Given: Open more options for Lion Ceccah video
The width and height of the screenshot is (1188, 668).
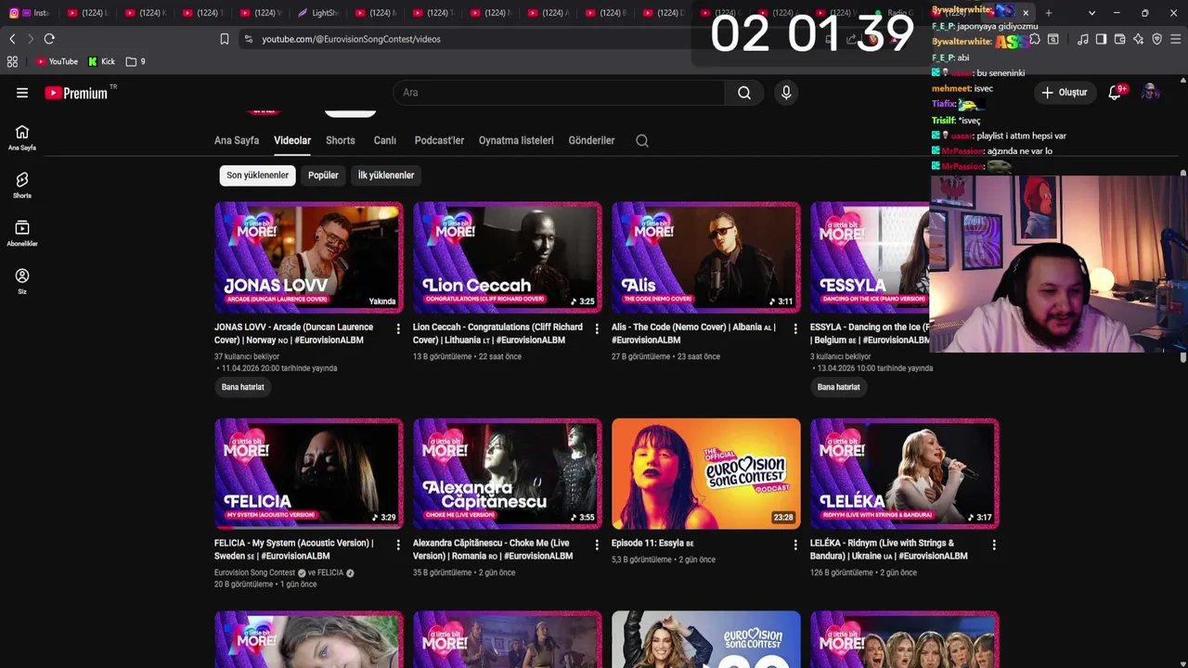Looking at the screenshot, I should tap(597, 329).
